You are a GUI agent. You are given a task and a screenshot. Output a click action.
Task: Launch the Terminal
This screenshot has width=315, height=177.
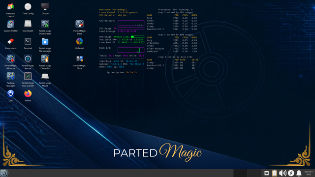(28, 41)
